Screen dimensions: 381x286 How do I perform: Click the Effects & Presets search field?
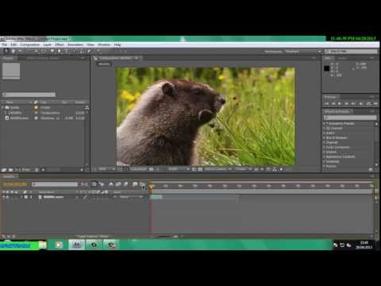(350, 118)
